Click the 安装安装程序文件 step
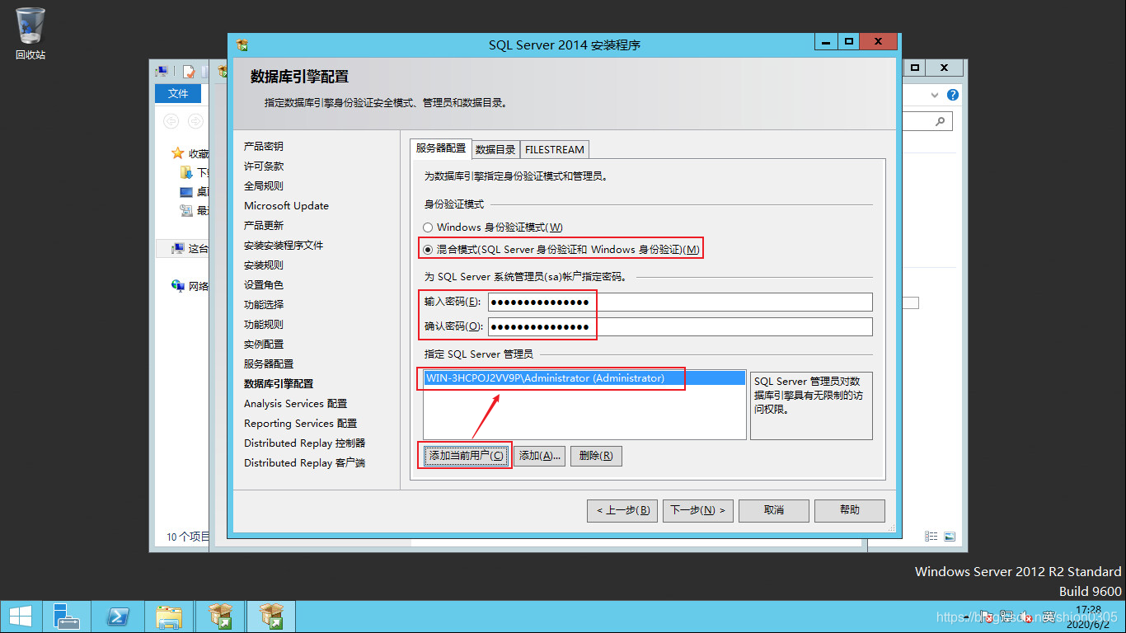This screenshot has width=1126, height=633. [x=284, y=246]
